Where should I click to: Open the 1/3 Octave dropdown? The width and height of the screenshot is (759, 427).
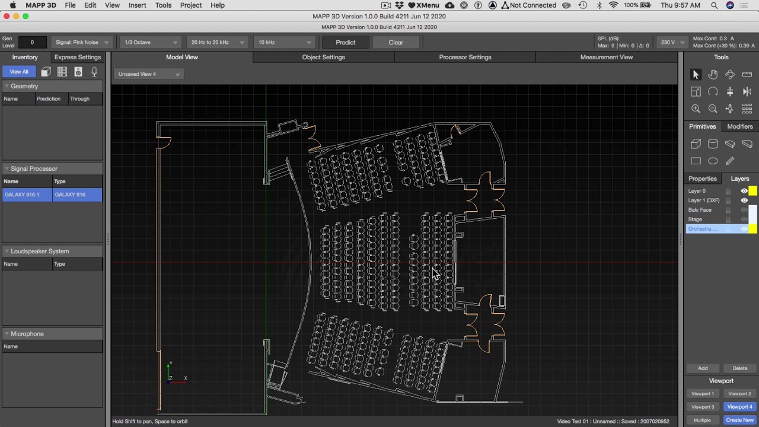pos(151,42)
